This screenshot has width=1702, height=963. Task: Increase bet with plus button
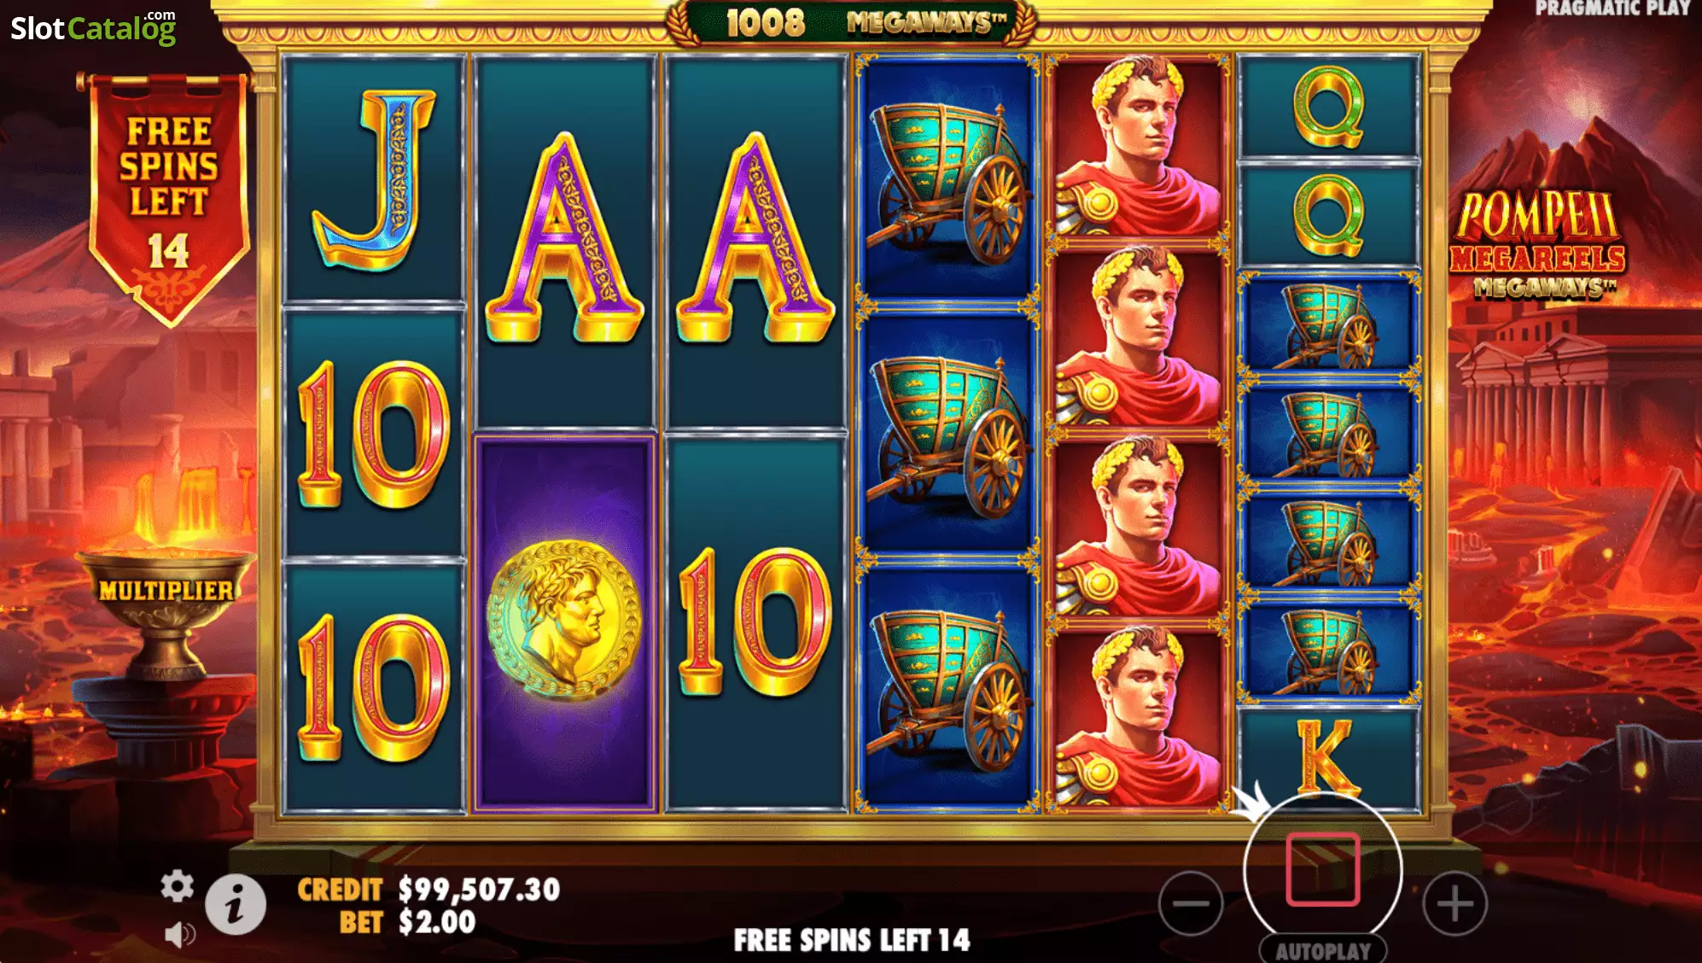(x=1455, y=903)
